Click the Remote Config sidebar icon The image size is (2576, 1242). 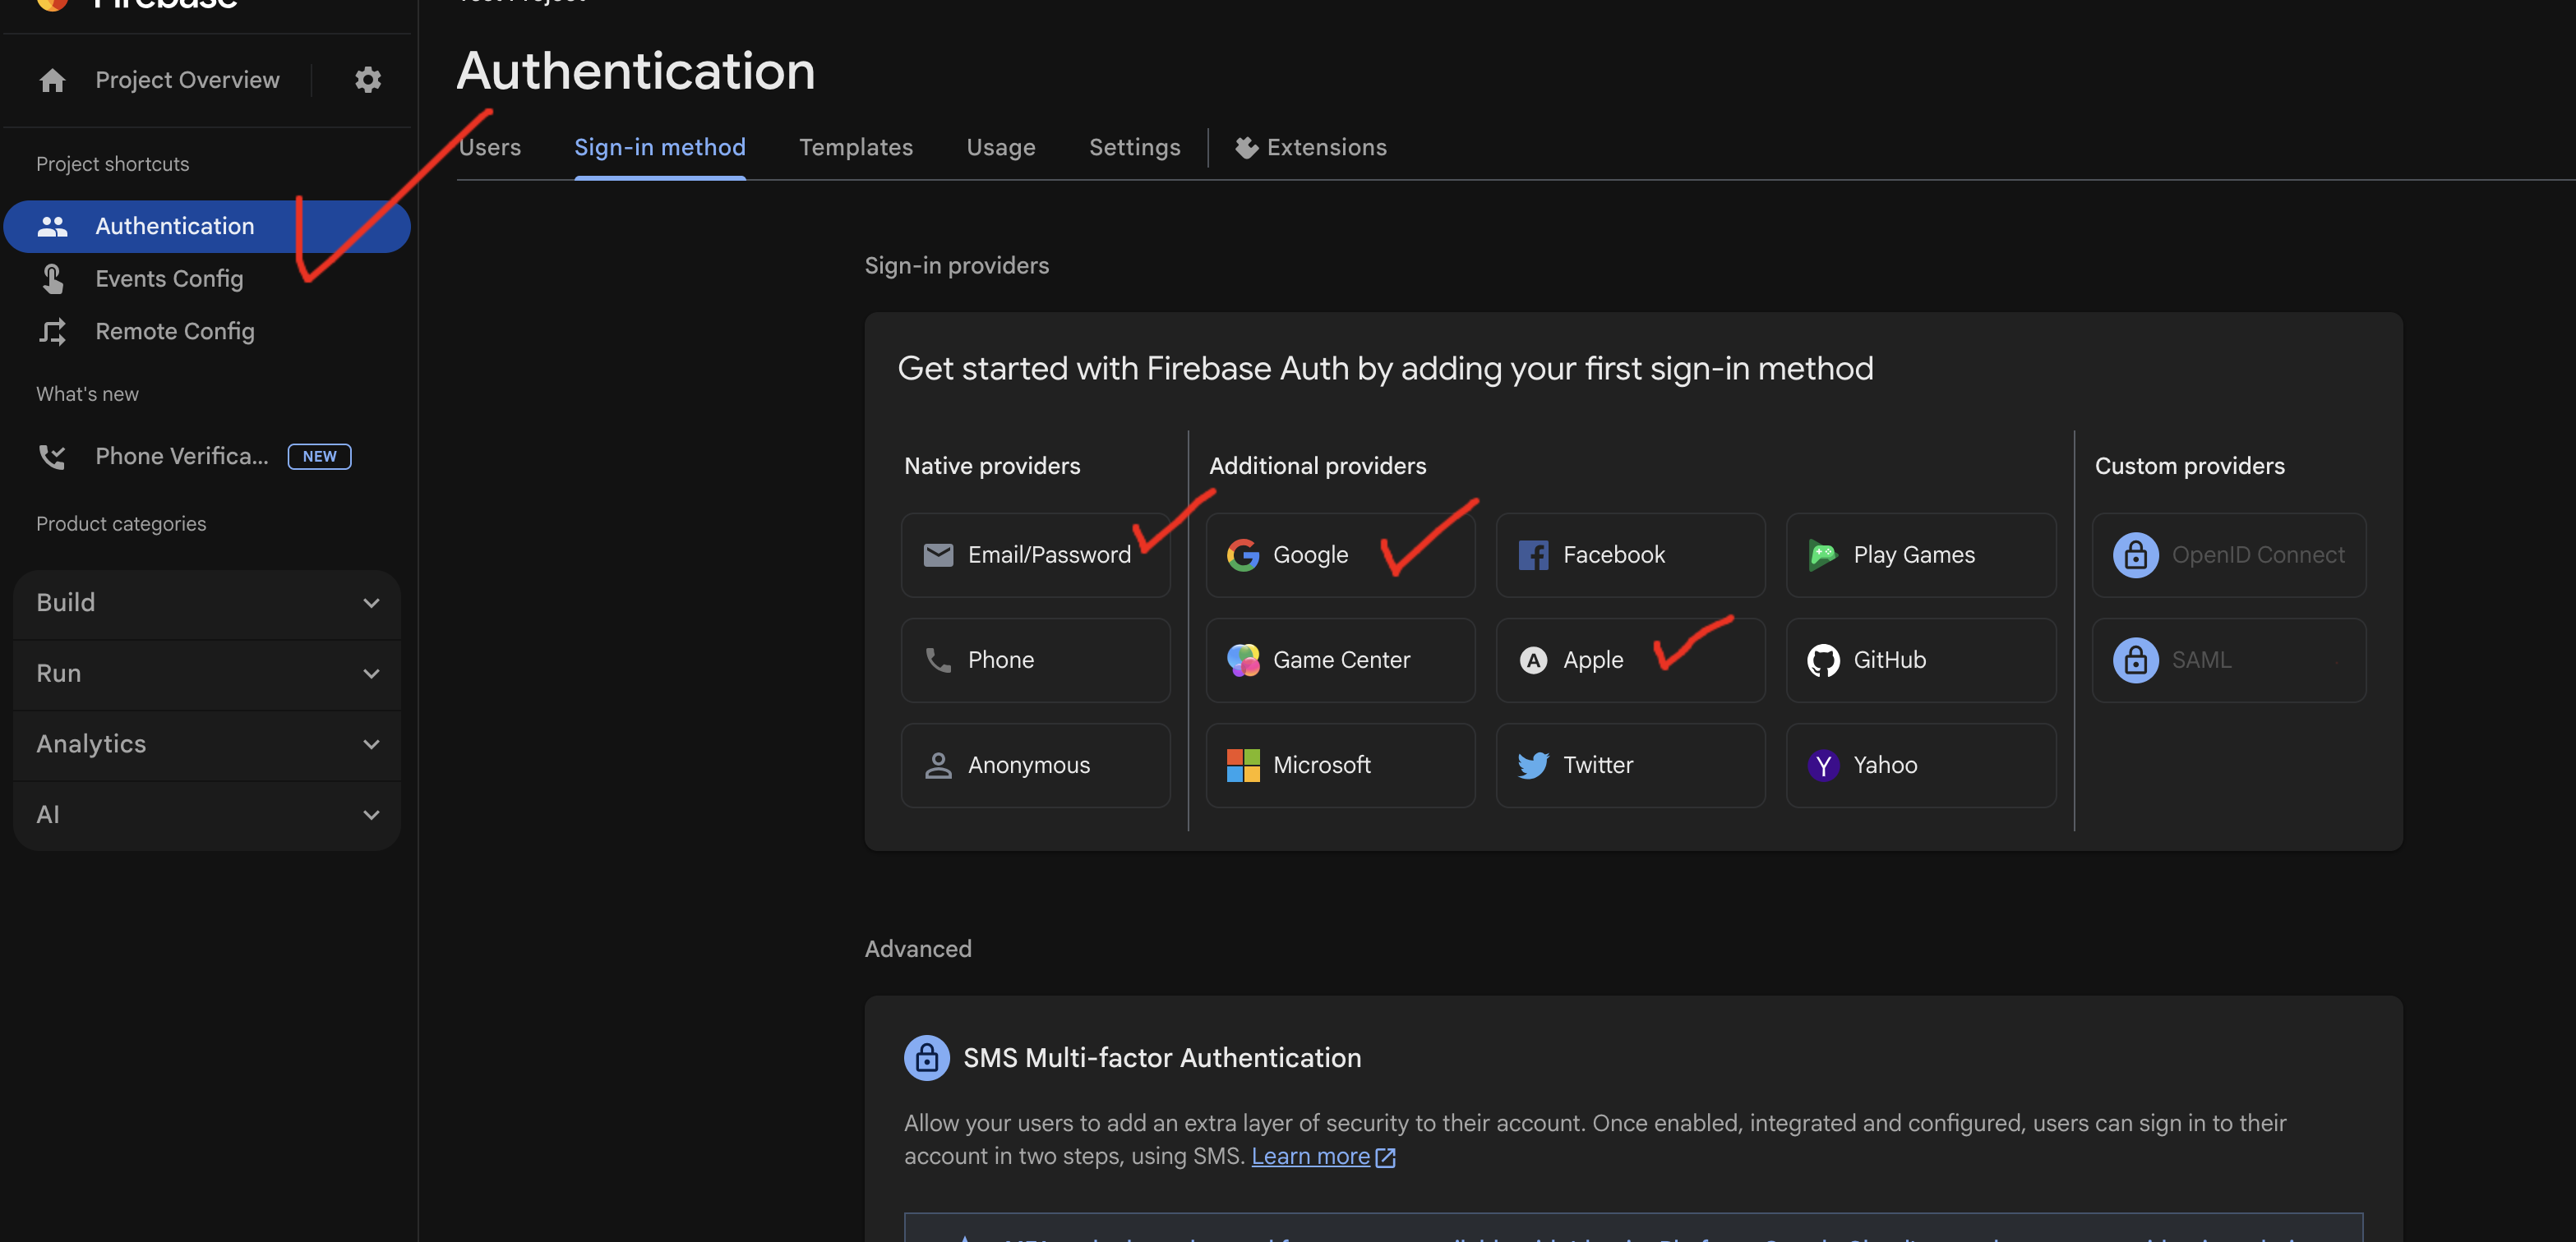point(52,331)
